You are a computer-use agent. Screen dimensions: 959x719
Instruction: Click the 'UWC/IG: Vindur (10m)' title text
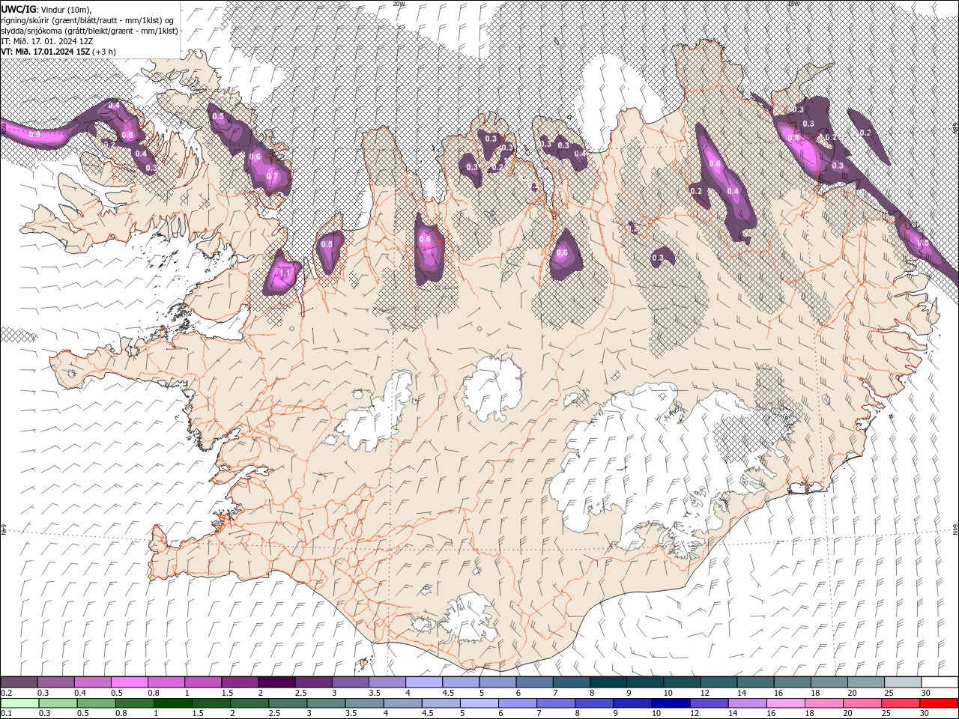pyautogui.click(x=46, y=9)
